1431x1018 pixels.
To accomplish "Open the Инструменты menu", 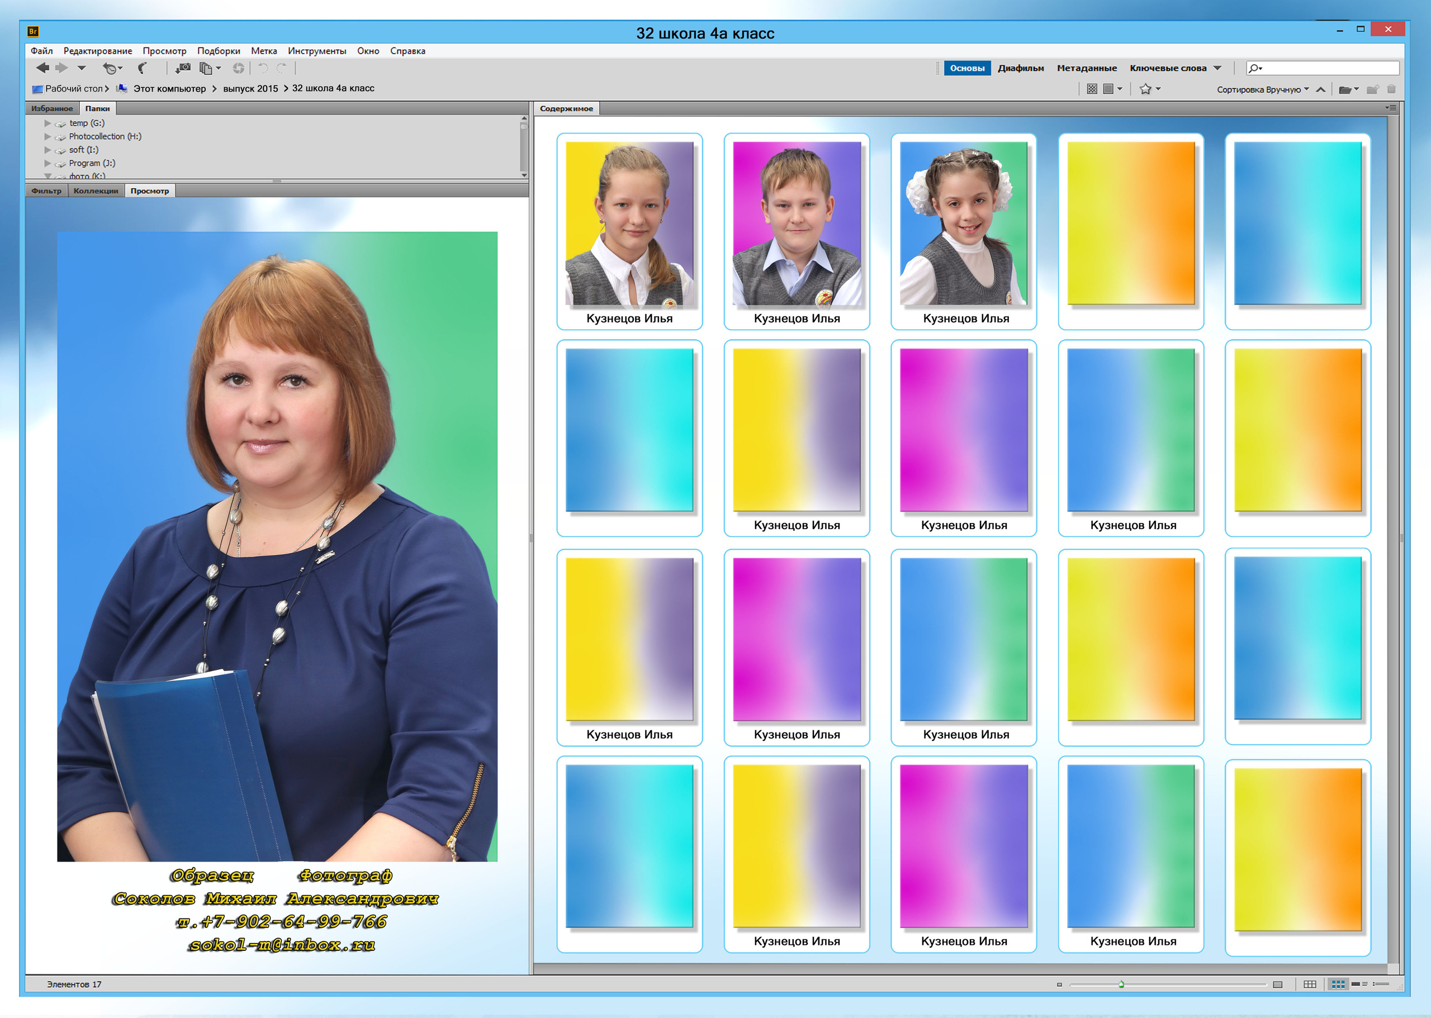I will [317, 51].
